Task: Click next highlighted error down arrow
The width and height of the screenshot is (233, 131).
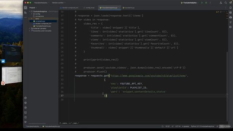Action: (226, 12)
